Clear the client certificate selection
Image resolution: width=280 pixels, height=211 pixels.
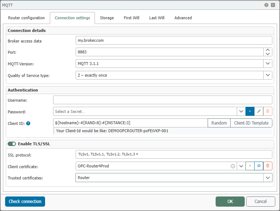click(x=233, y=166)
